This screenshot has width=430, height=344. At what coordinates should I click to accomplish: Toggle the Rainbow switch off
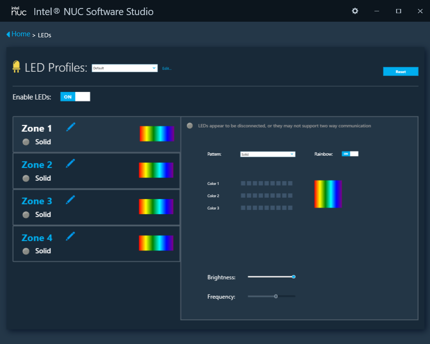[350, 154]
